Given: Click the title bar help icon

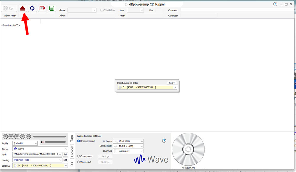Looking at the screenshot, I should [x=275, y=4].
